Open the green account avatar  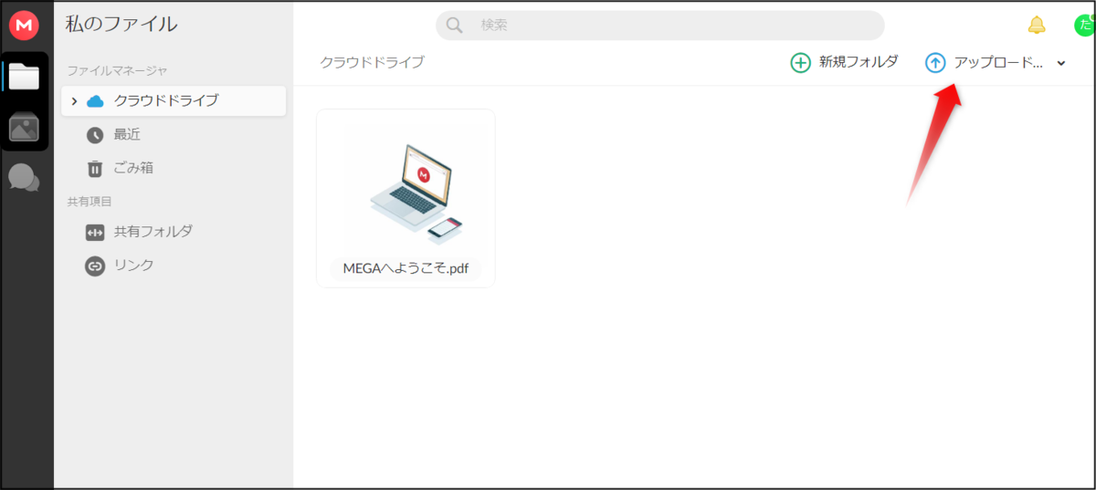pos(1083,25)
